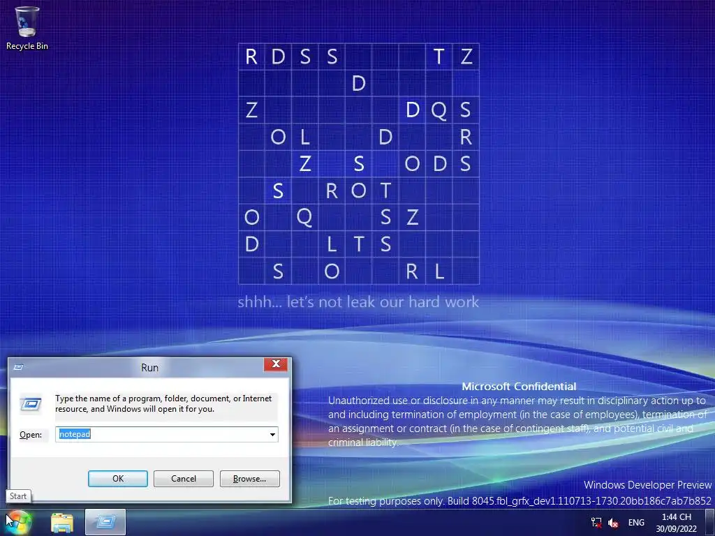Click the network status tray icon

pyautogui.click(x=596, y=522)
